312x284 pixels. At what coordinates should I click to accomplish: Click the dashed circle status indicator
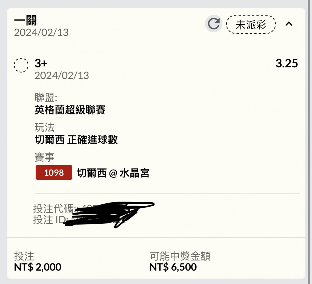coord(21,65)
